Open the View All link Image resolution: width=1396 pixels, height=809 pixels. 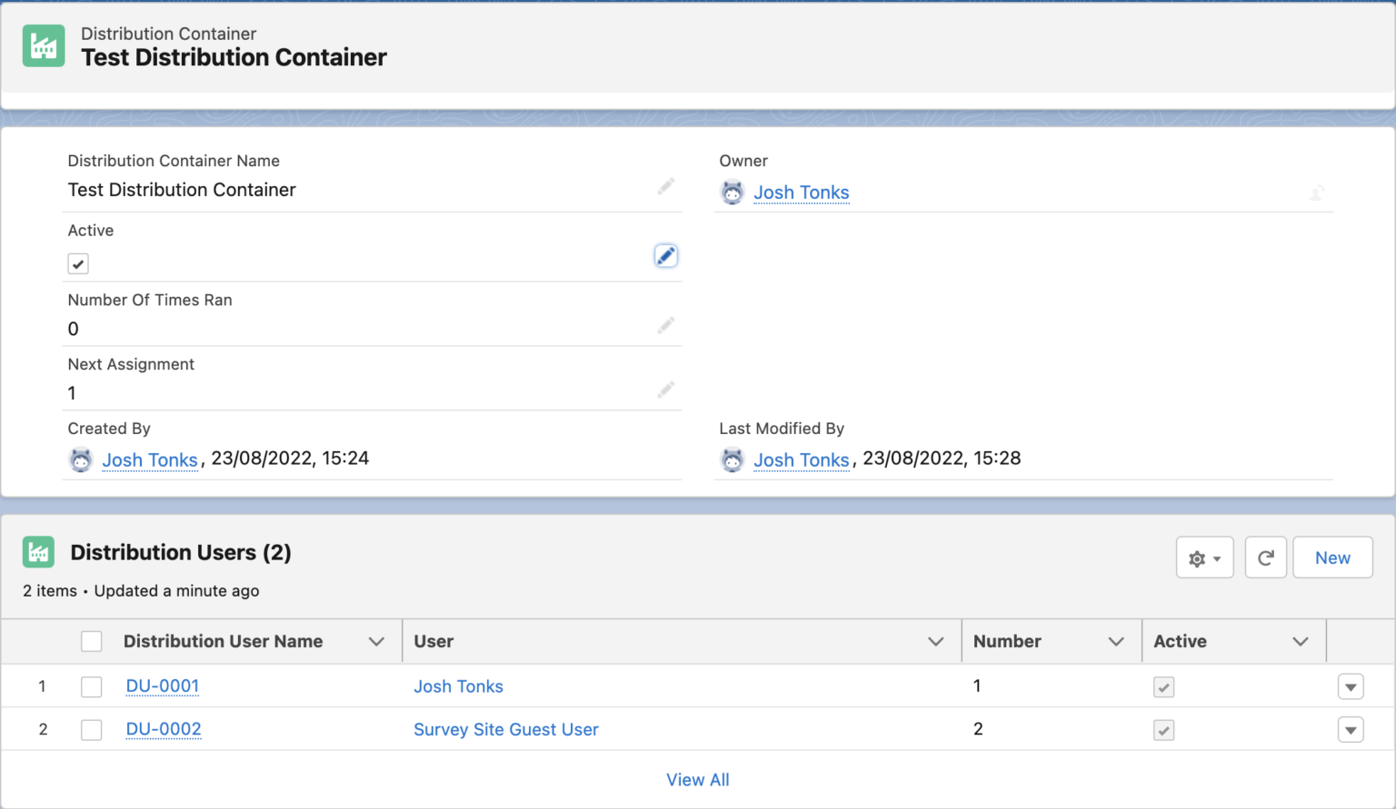(697, 780)
